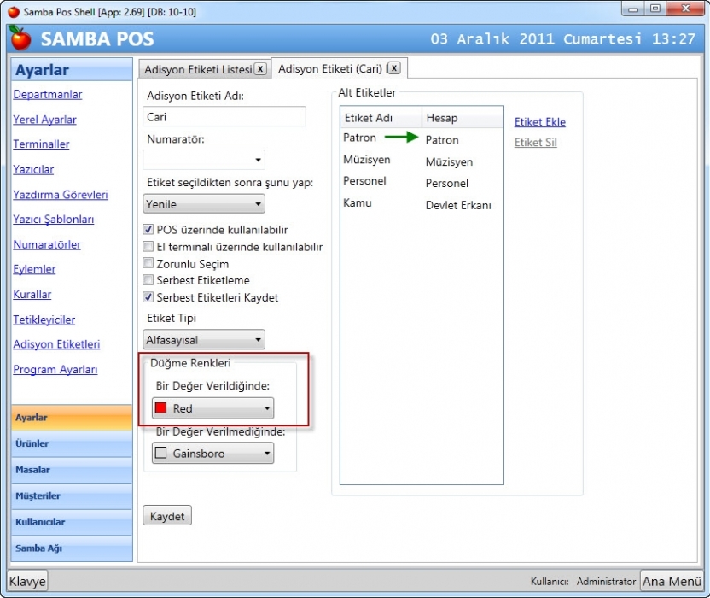This screenshot has height=598, width=710.
Task: Close the Samba Pos Shell window
Action: click(x=685, y=9)
